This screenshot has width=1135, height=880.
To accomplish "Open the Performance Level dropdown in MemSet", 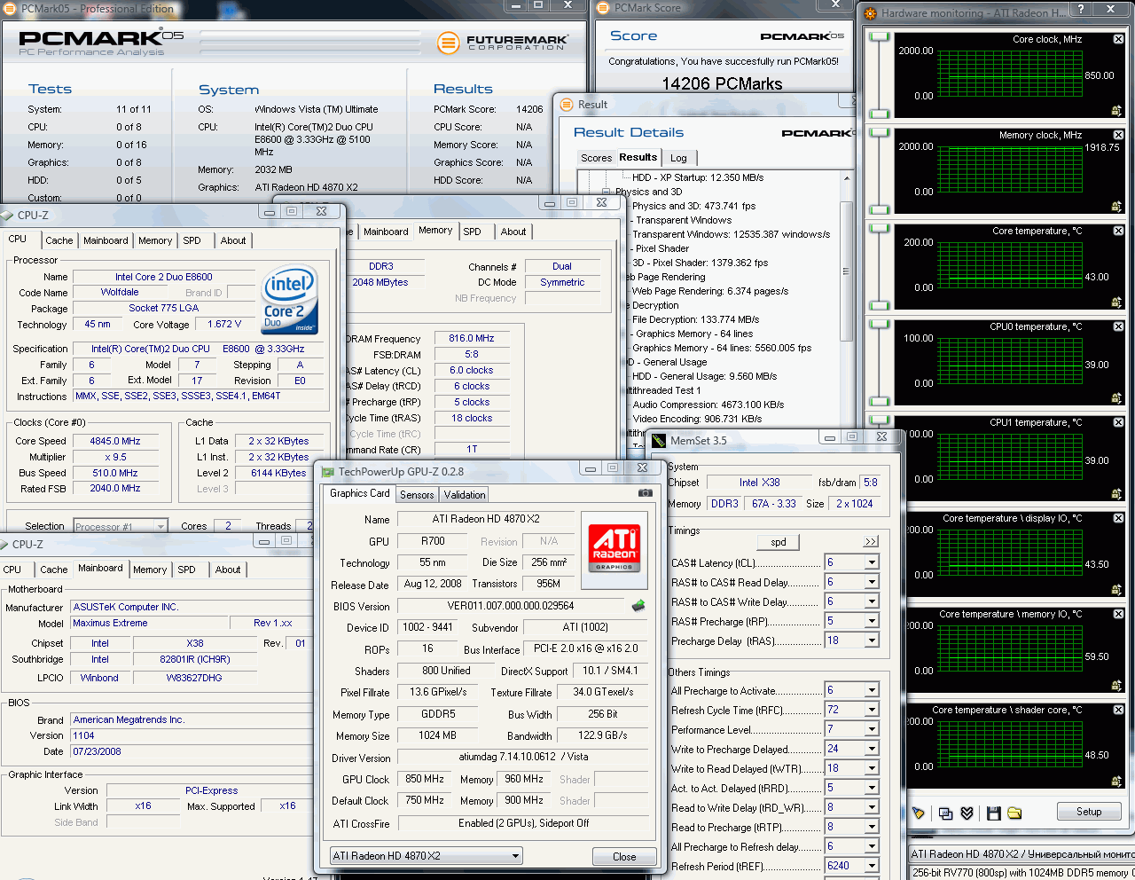I will [x=872, y=729].
